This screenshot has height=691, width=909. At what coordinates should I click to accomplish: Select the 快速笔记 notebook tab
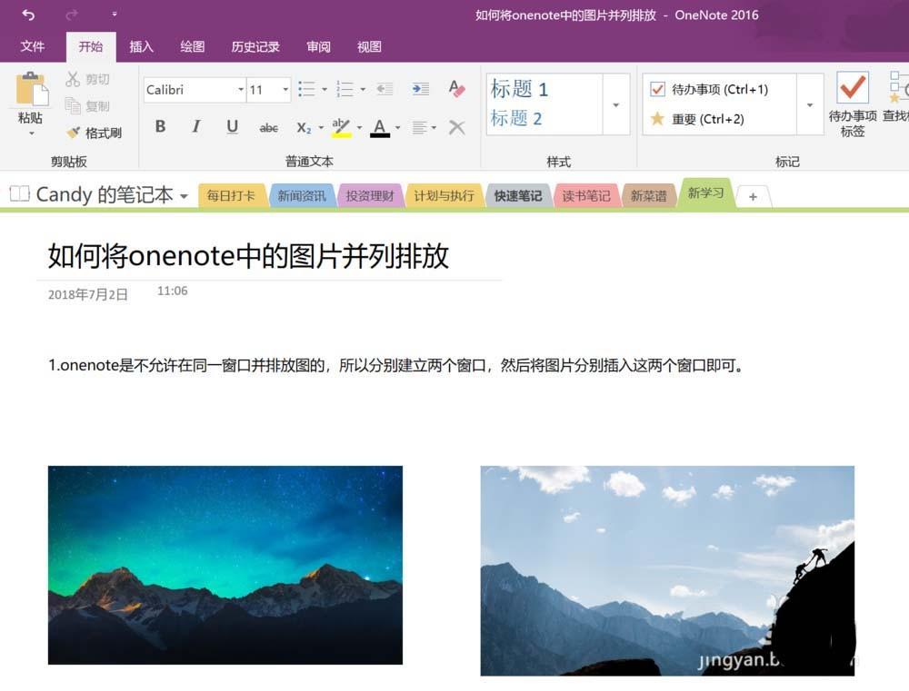tap(517, 194)
